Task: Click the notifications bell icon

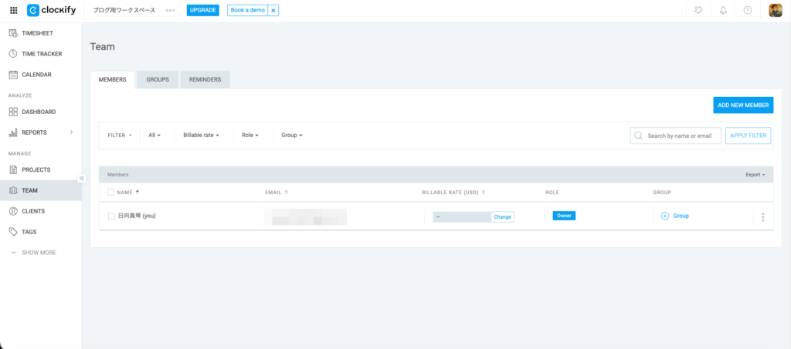Action: point(723,11)
